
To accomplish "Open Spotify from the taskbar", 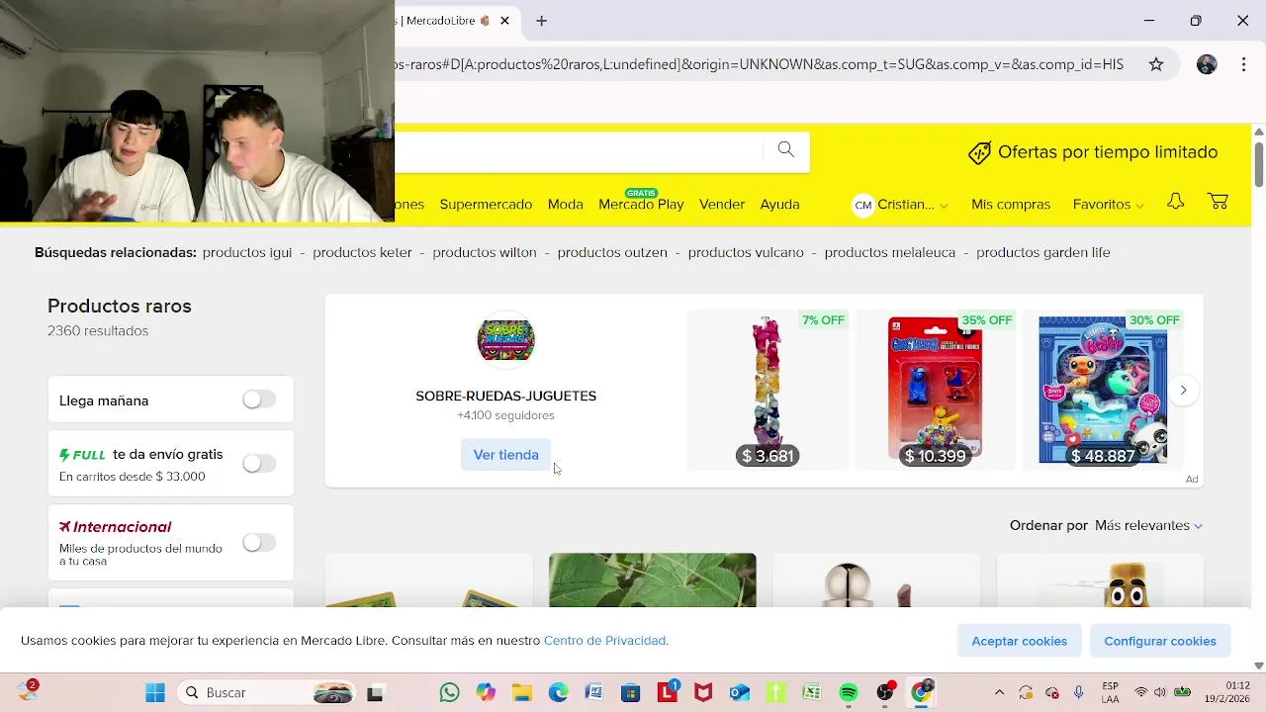I will point(849,692).
